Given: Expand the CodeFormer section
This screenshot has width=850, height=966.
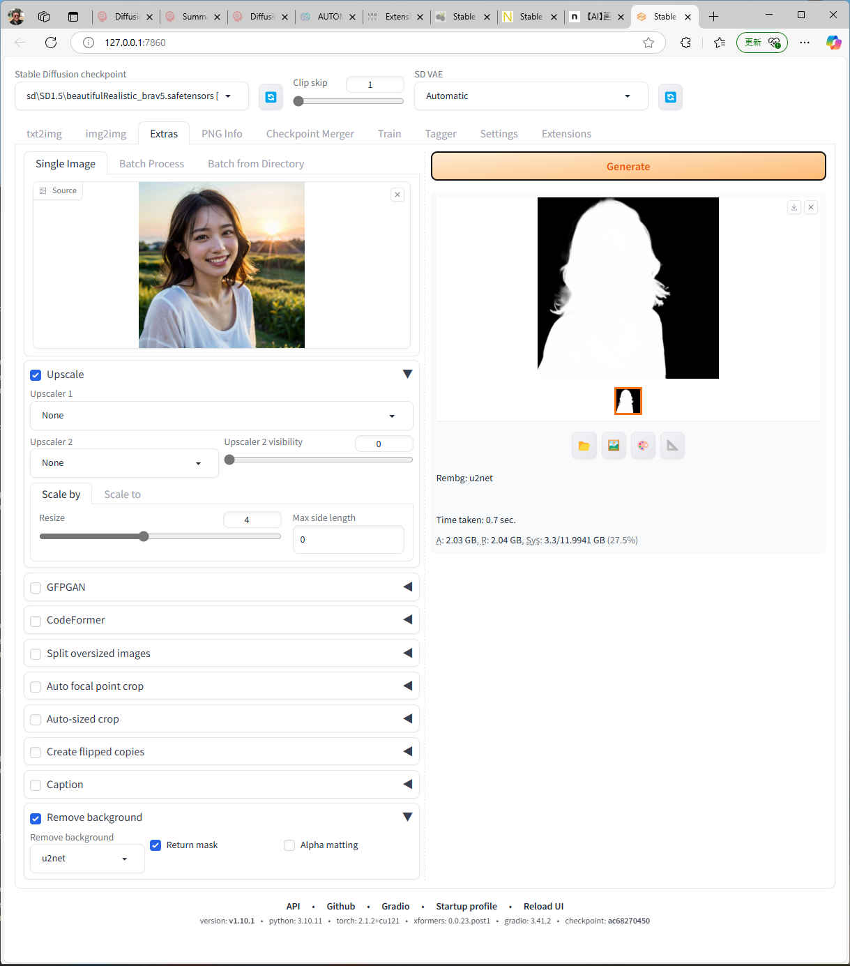Looking at the screenshot, I should [x=407, y=620].
